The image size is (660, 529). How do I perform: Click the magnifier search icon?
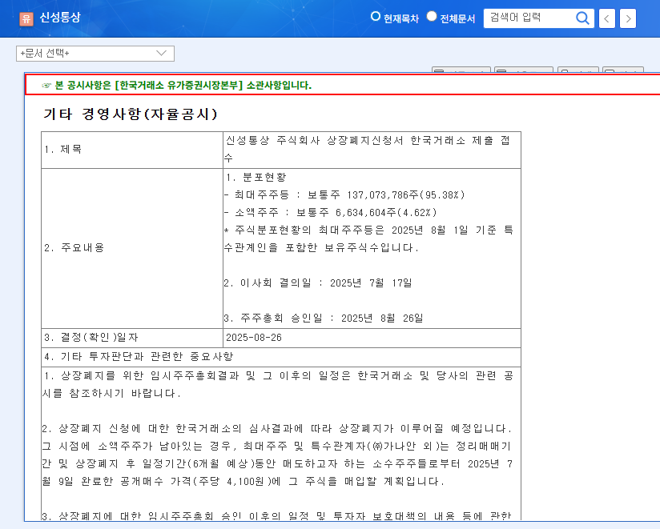point(582,18)
